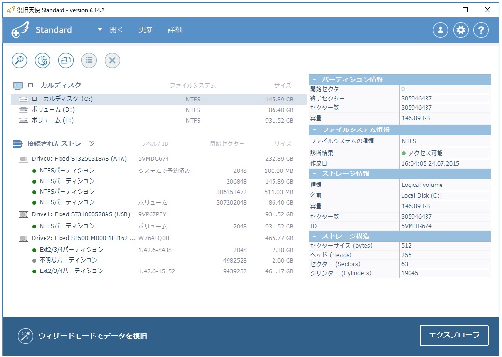Image resolution: width=502 pixels, height=357 pixels.
Task: Click the creation date 16:04:05 24.07.2015
Action: pyautogui.click(x=430, y=164)
